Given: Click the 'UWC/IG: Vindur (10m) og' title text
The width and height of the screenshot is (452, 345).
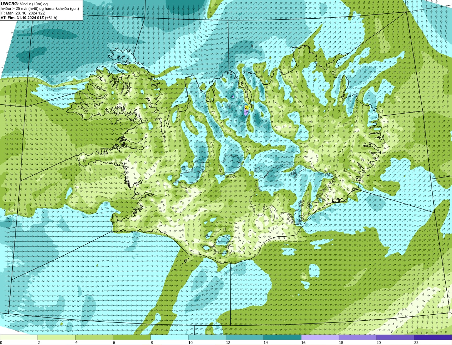Looking at the screenshot, I should pyautogui.click(x=24, y=4).
